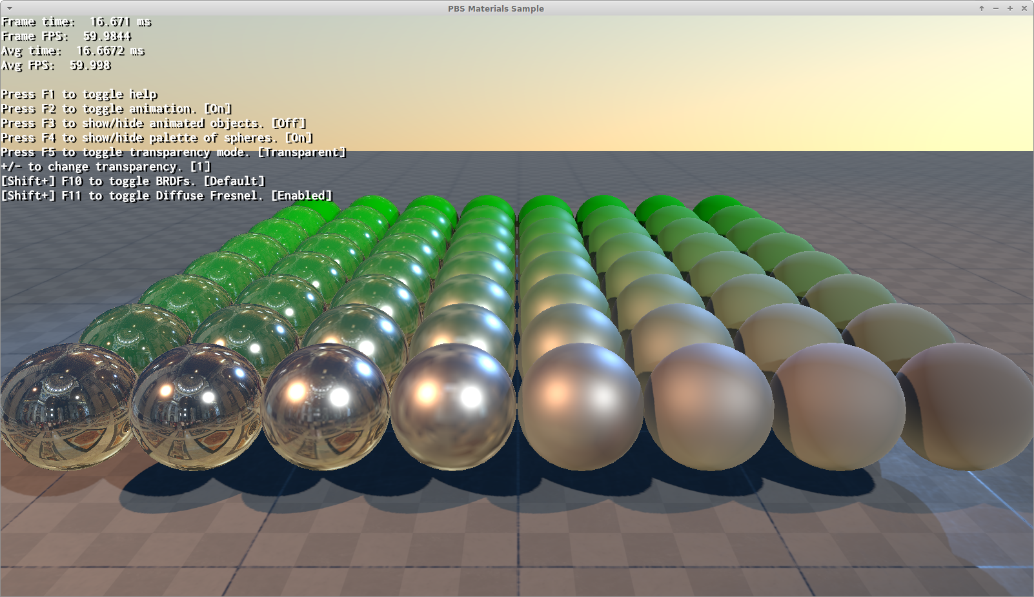
Task: Click the Avg FPS readout text
Action: pyautogui.click(x=56, y=65)
